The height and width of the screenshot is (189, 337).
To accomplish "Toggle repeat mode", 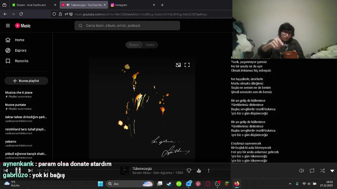I will tap(312, 171).
